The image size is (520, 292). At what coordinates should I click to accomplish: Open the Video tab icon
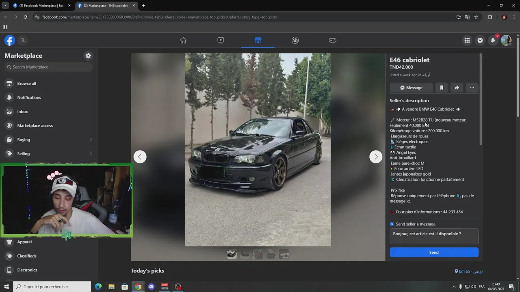[221, 40]
